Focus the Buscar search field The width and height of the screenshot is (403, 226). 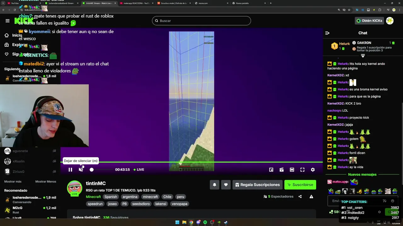(x=201, y=21)
